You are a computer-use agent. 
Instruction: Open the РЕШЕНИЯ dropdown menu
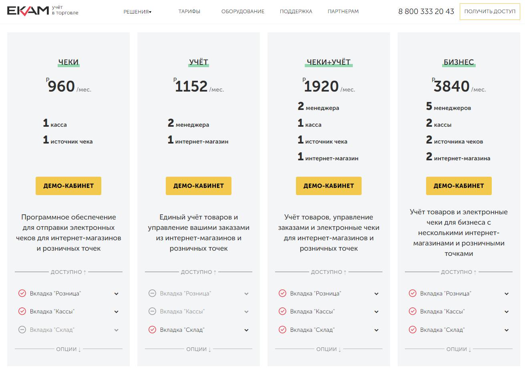(x=137, y=12)
